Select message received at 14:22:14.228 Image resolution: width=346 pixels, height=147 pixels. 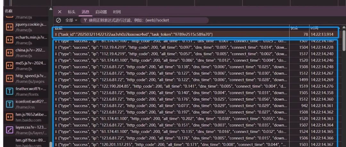click(x=196, y=48)
